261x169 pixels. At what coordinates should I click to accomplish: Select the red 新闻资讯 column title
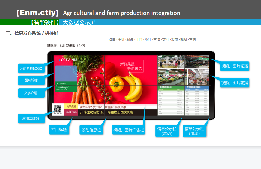71,112
